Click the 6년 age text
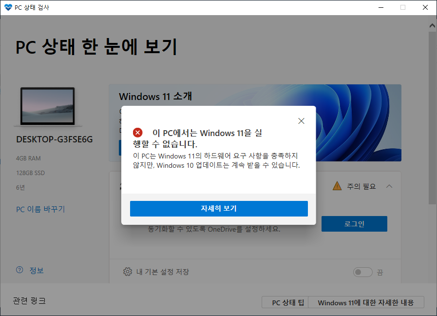Viewport: 437px width, 316px height. (20, 187)
